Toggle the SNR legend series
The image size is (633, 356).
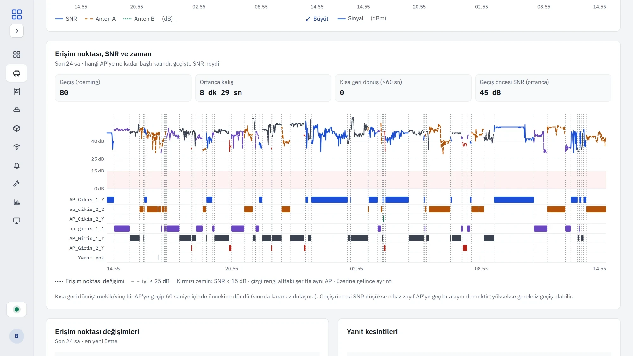pyautogui.click(x=66, y=19)
